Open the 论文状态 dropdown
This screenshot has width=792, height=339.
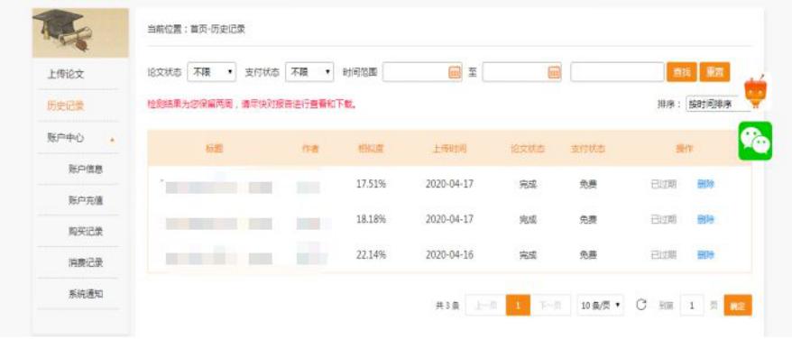pos(211,72)
